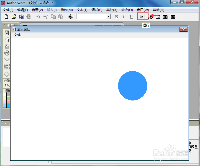Viewport: 200px width, 166px height.
Task: Select the Erase icon in the palette
Action: 7,46
